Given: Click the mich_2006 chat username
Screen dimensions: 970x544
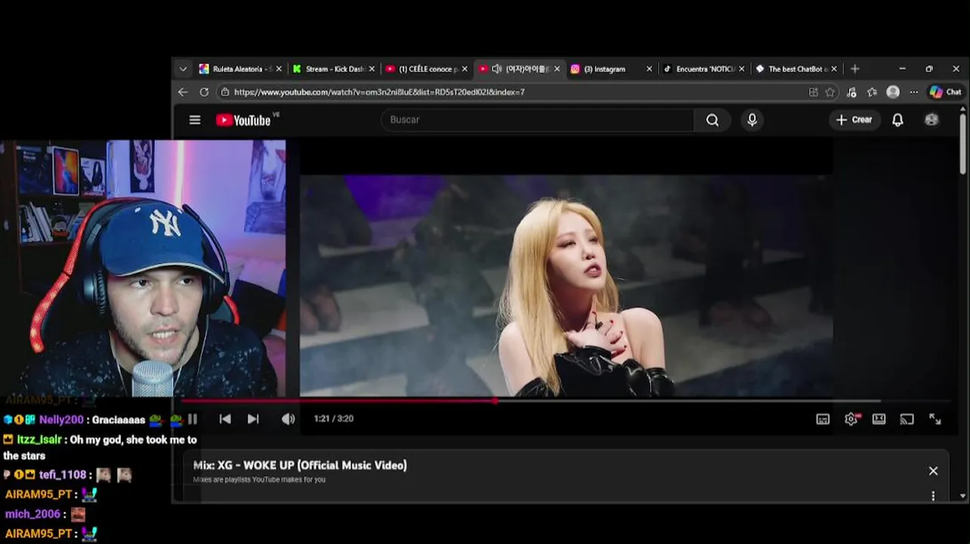Looking at the screenshot, I should point(33,514).
